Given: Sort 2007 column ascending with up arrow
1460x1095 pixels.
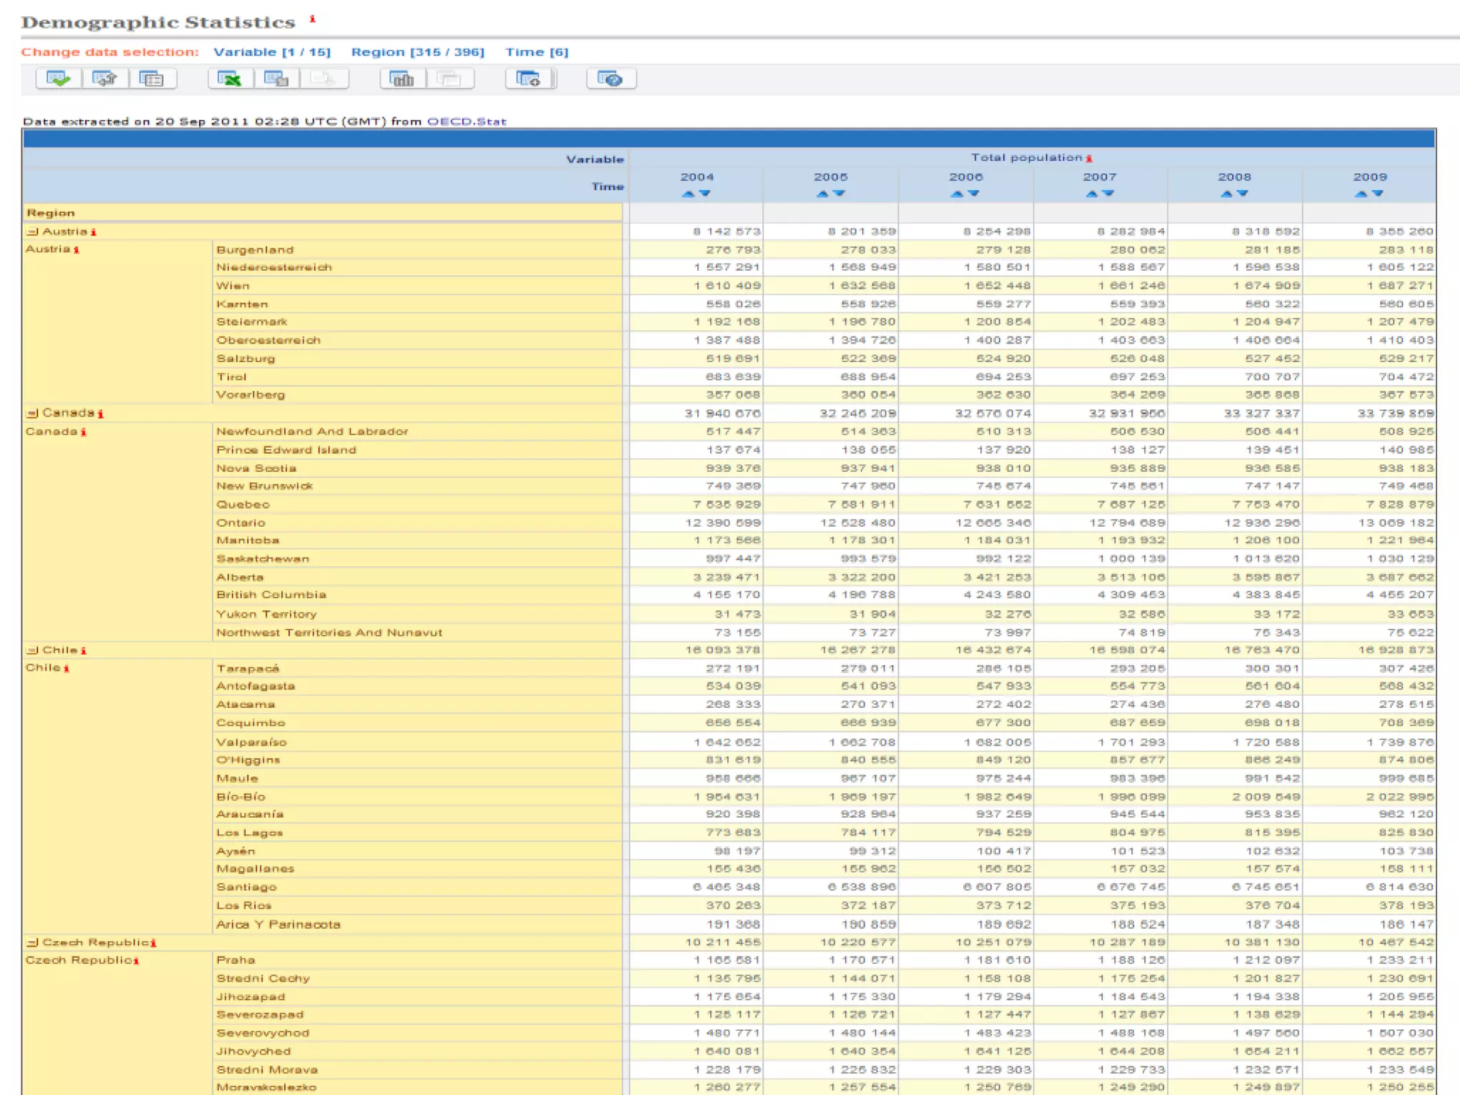Looking at the screenshot, I should [x=1091, y=194].
